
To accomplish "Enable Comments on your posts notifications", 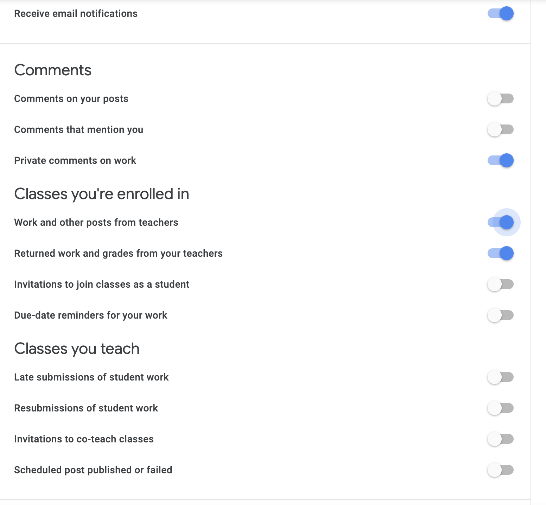I will pyautogui.click(x=500, y=98).
